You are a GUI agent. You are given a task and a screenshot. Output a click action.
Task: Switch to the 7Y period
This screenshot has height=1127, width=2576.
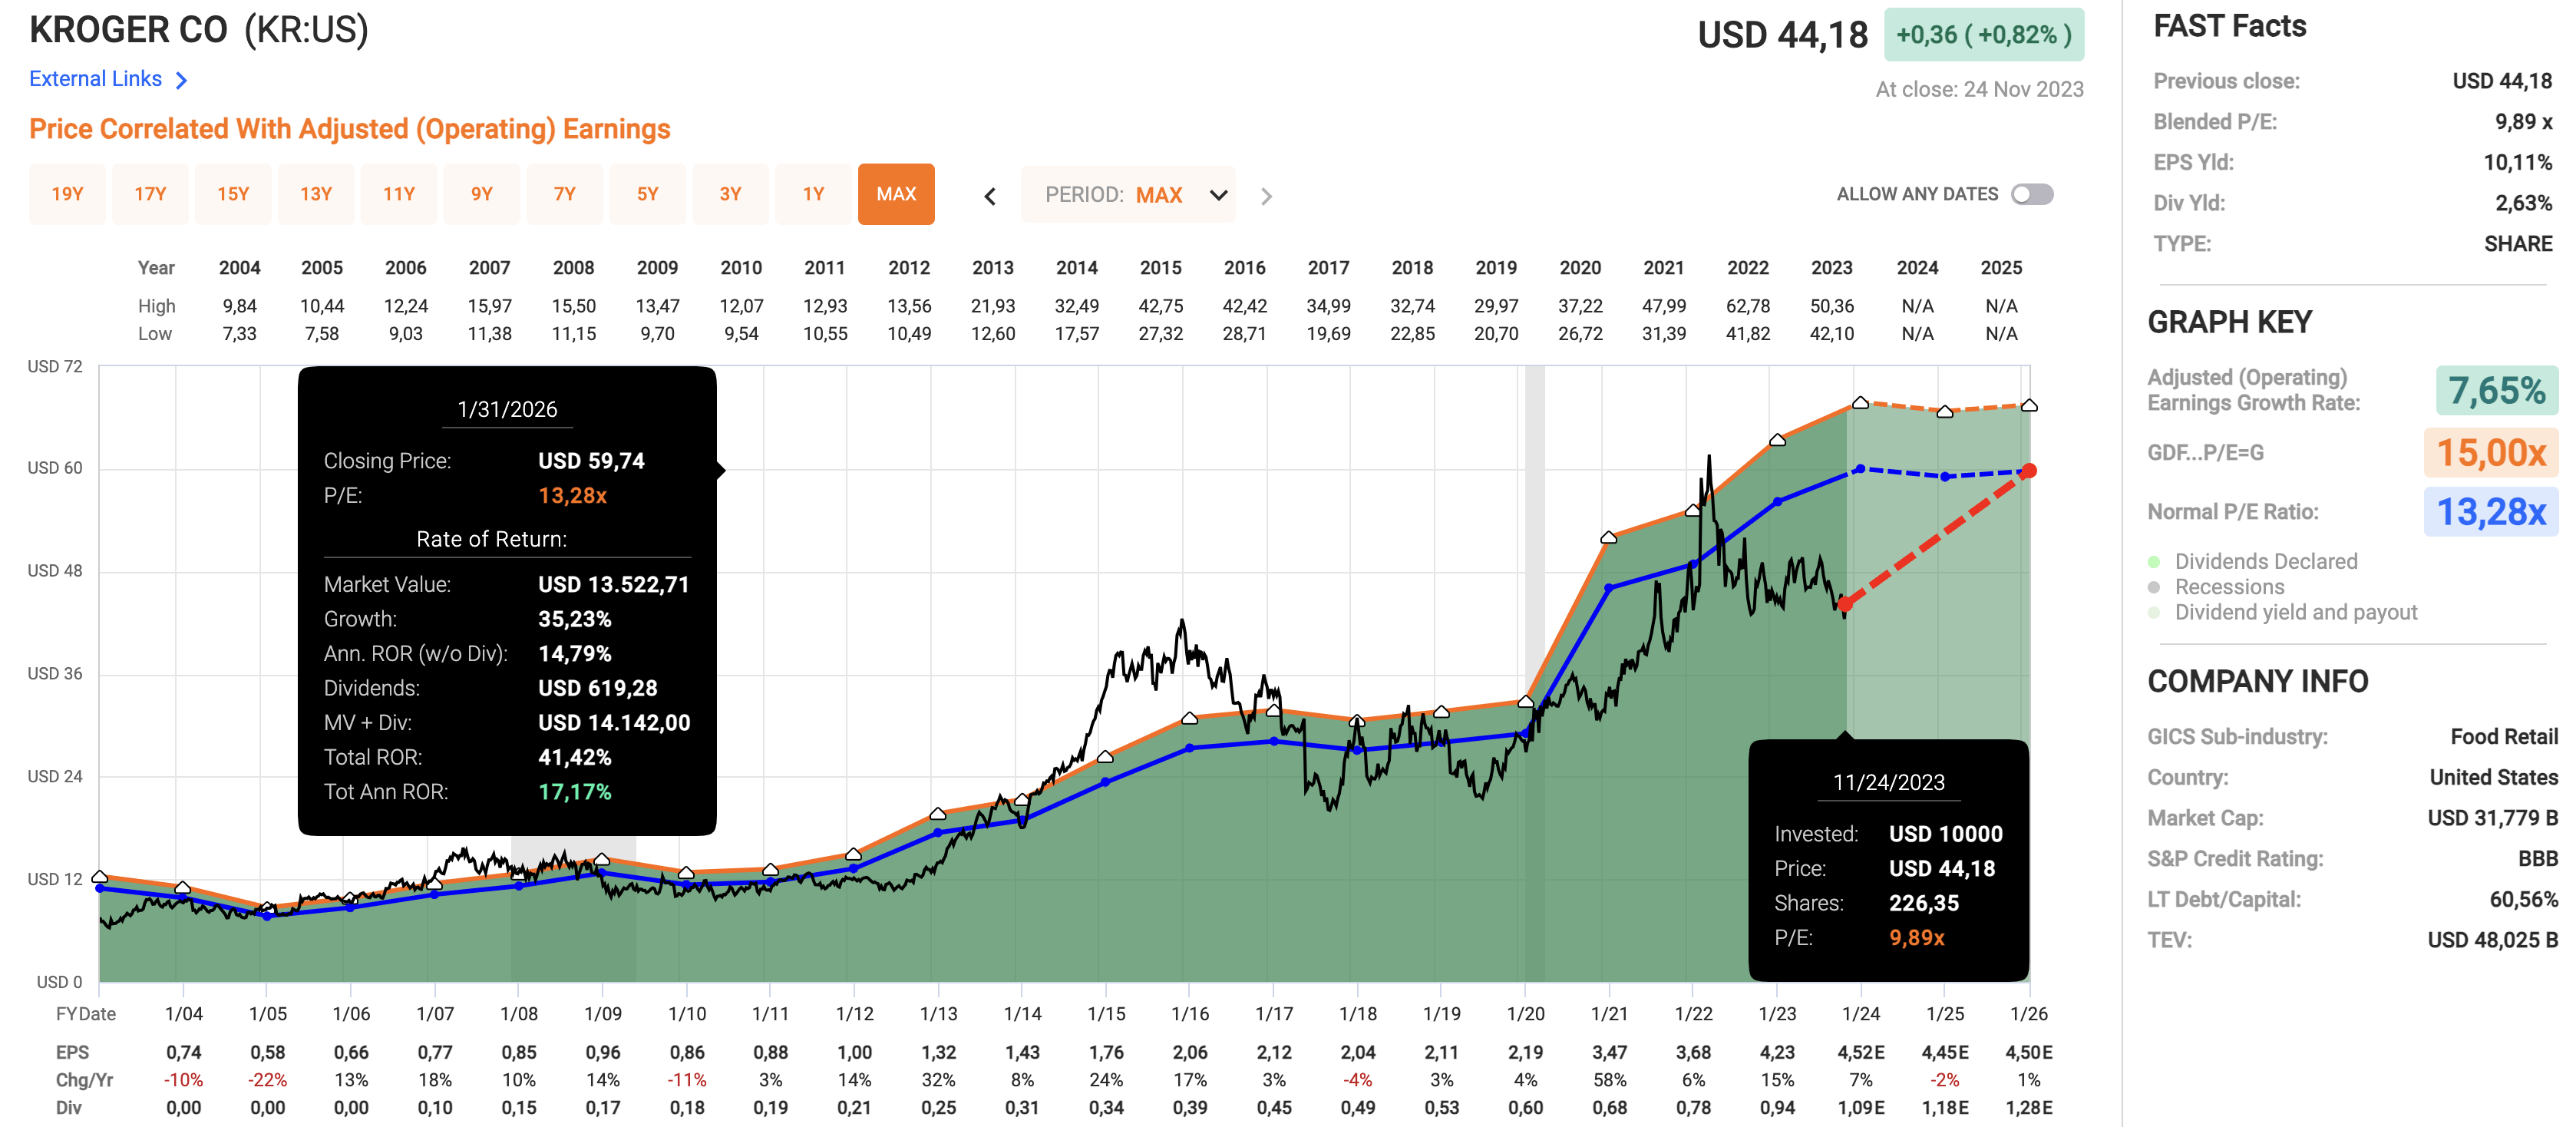click(x=565, y=194)
